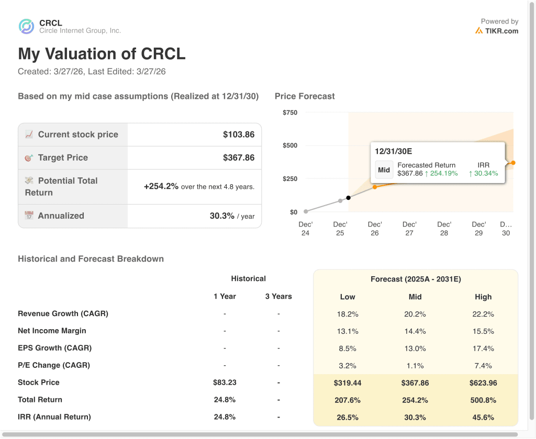Image resolution: width=536 pixels, height=439 pixels.
Task: Click the 1 Year column header
Action: pos(225,296)
